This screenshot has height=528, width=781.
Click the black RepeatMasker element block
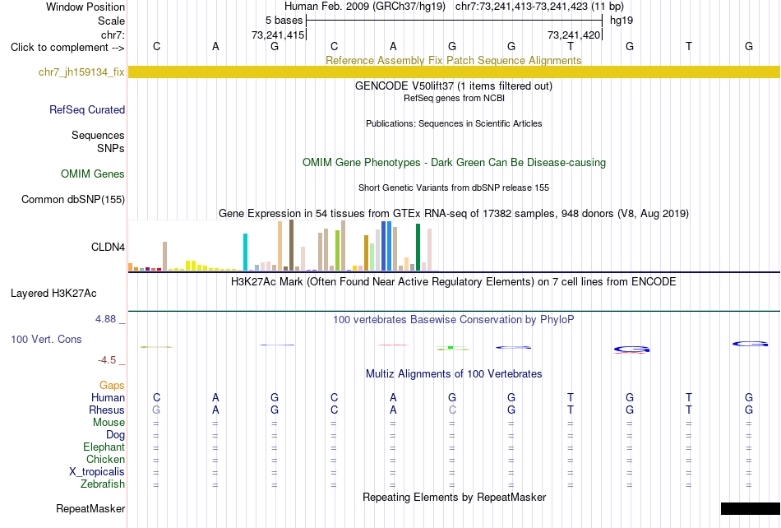coord(751,508)
